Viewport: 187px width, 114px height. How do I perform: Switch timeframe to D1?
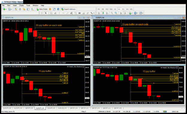[123, 9]
